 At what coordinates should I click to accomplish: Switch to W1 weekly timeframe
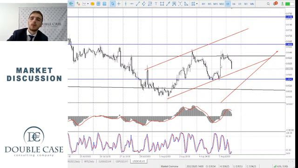[246, 4]
